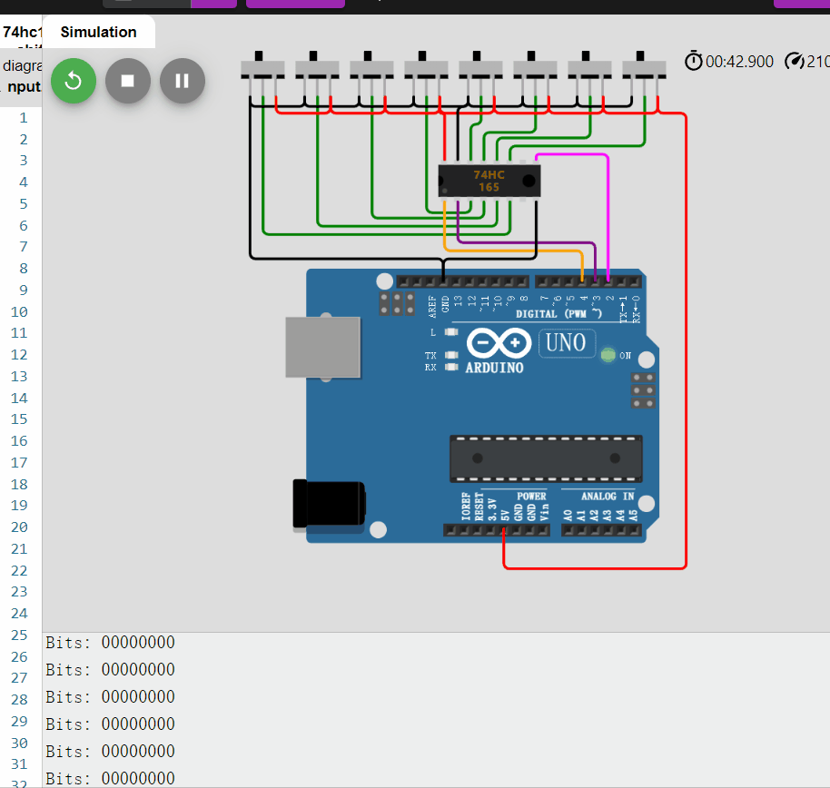Select the 74HC165 shift register chip
Screen dimensions: 830x788
pyautogui.click(x=489, y=180)
